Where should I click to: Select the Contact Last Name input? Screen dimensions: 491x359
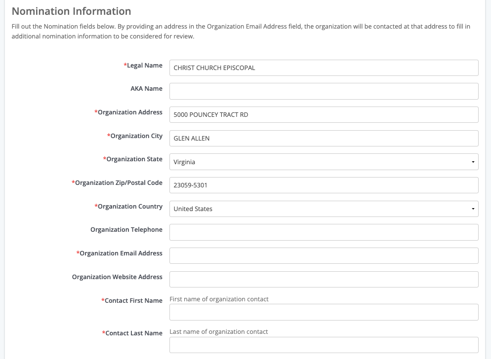(x=324, y=345)
